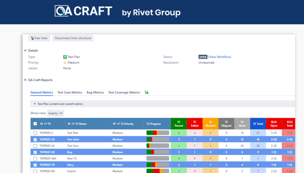
Task: Click Disconnect from structure button
Action: coord(73,38)
